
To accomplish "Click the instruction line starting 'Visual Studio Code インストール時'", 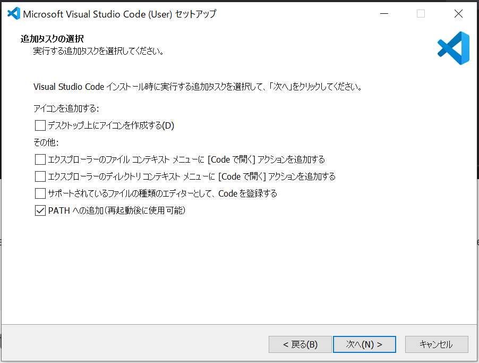I will pos(198,87).
